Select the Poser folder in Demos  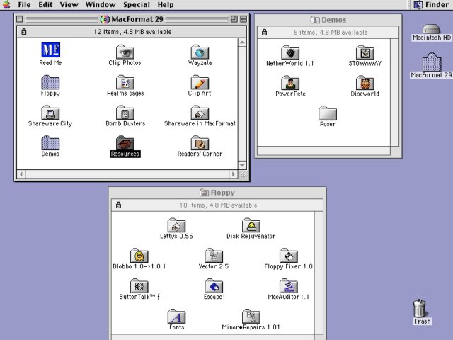328,113
